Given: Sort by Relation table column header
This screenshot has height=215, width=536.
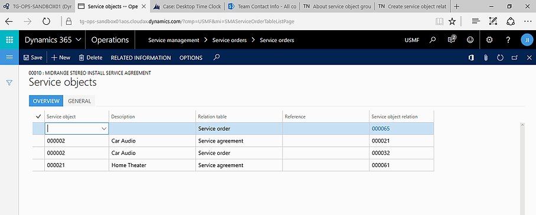Looking at the screenshot, I should (213, 116).
